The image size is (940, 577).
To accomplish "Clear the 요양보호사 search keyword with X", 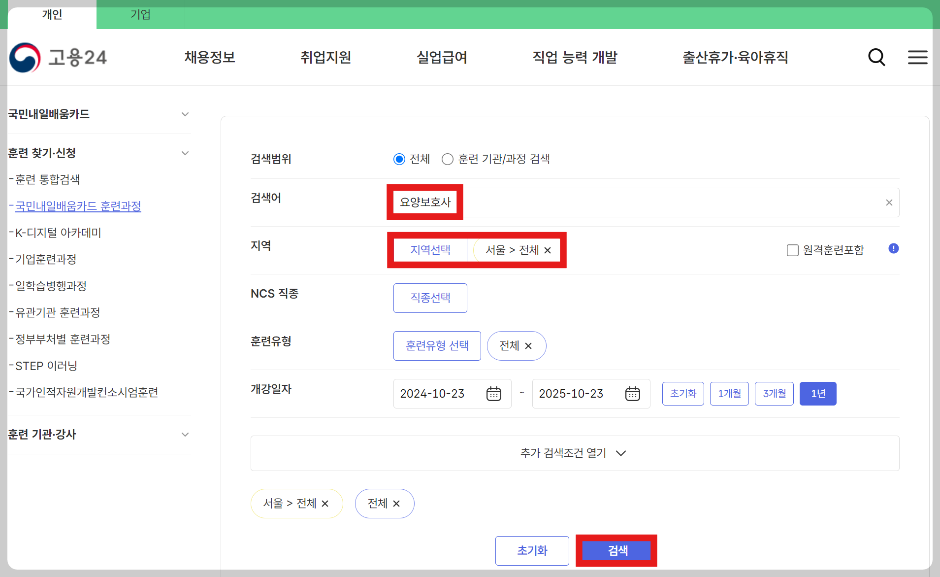I will 888,202.
